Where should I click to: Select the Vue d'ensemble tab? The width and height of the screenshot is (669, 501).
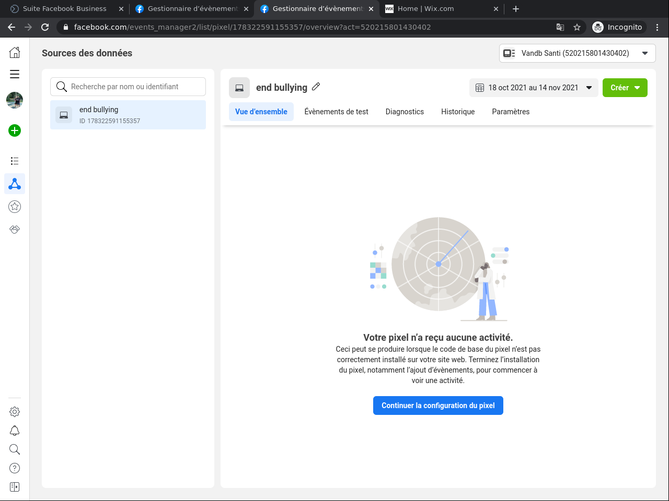(261, 112)
